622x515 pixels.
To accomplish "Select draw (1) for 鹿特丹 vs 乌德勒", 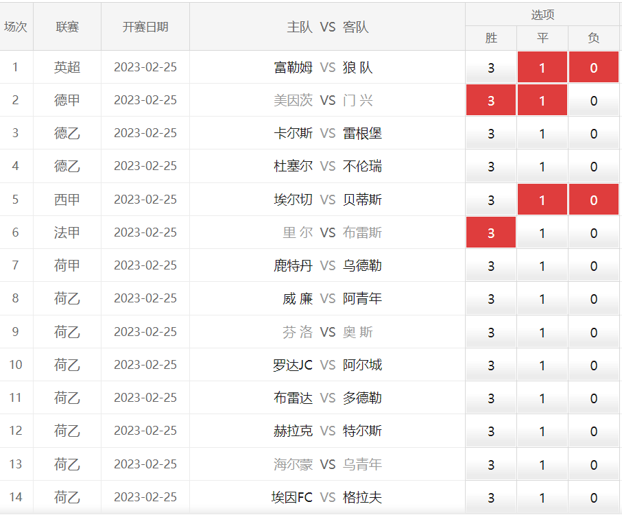I will coord(542,266).
